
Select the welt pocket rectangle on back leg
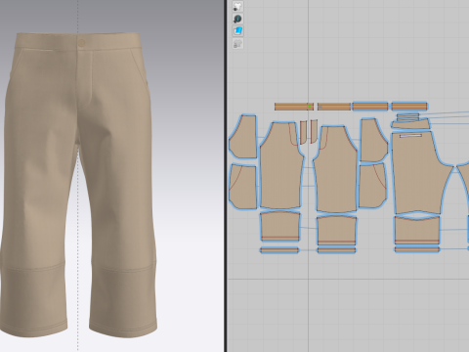410,136
